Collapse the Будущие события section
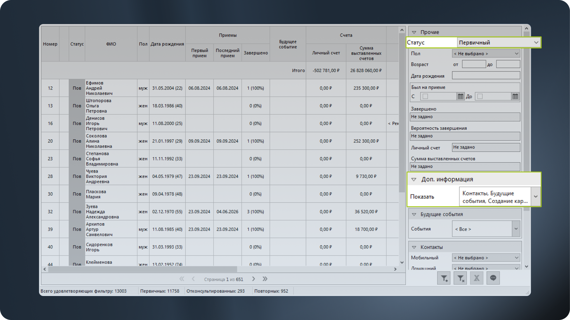This screenshot has width=570, height=320. [x=414, y=215]
